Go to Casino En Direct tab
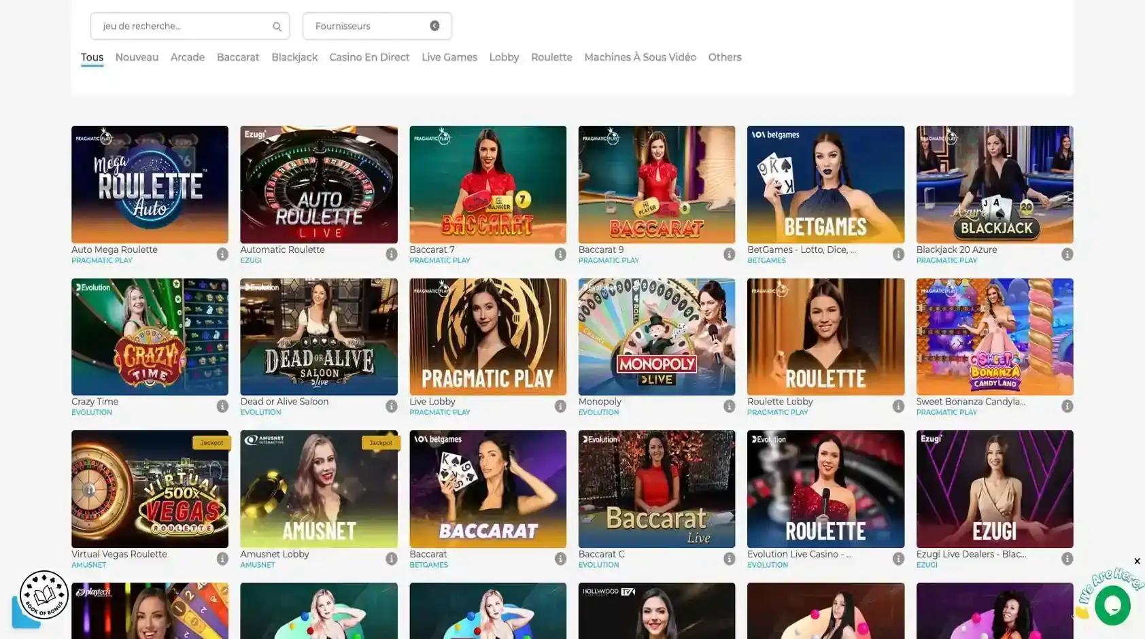This screenshot has height=639, width=1145. click(x=369, y=57)
